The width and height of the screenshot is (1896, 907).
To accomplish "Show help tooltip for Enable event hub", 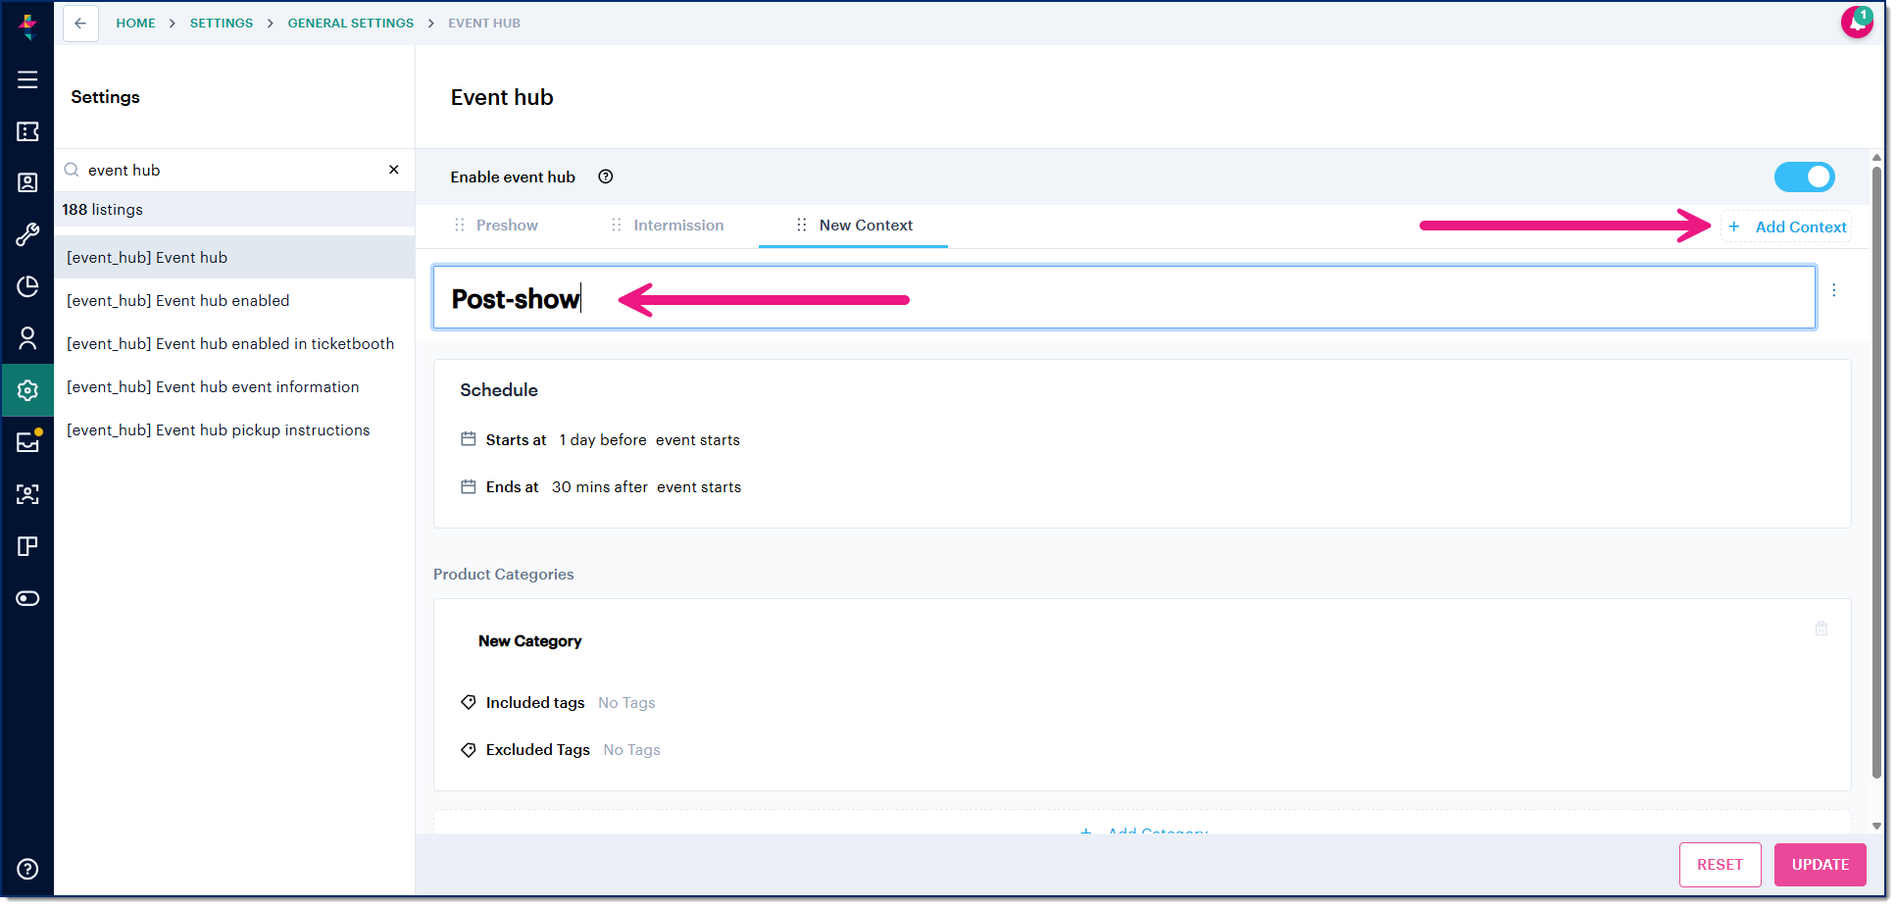I will [x=606, y=176].
